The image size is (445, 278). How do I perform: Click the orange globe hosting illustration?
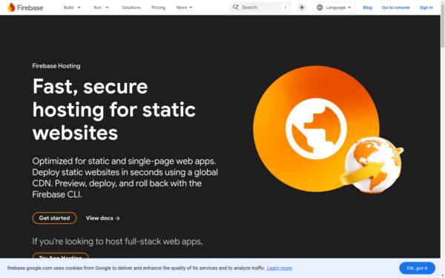(x=316, y=128)
